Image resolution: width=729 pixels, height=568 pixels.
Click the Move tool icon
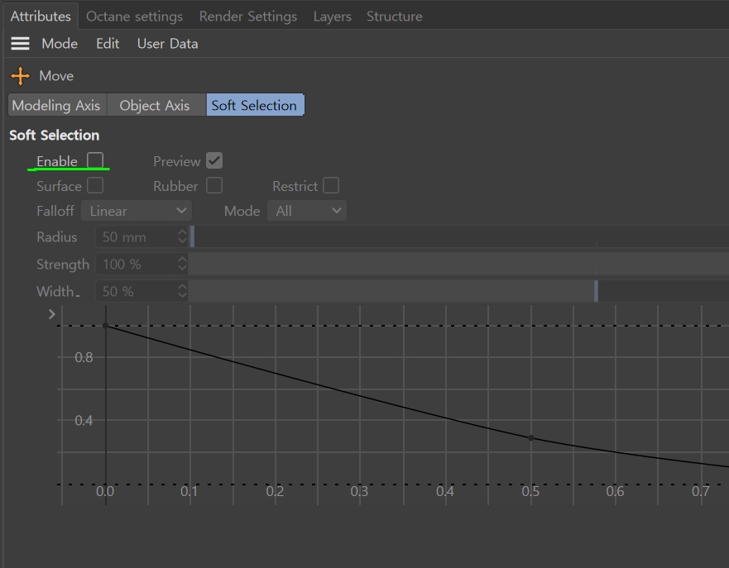tap(20, 76)
